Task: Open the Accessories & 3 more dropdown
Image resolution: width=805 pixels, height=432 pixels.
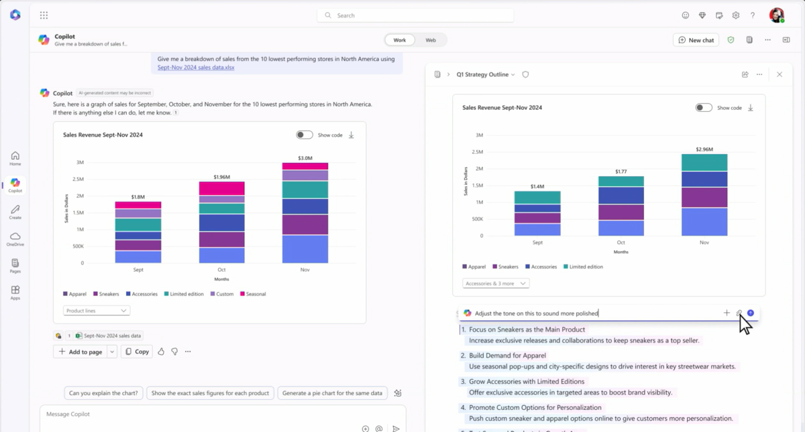Action: click(496, 283)
